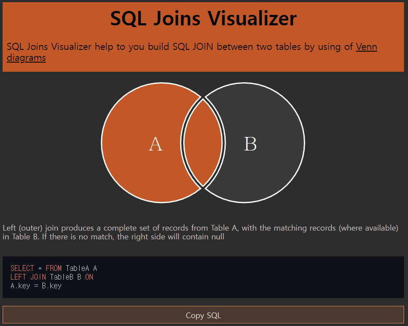This screenshot has width=408, height=326.
Task: Click the Copy SQL button
Action: tap(203, 315)
